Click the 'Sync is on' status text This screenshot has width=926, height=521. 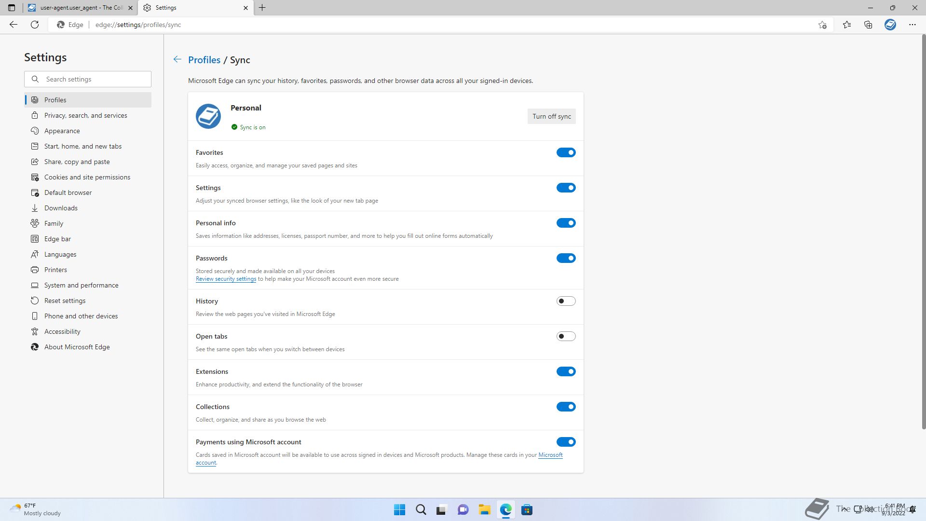pos(253,127)
